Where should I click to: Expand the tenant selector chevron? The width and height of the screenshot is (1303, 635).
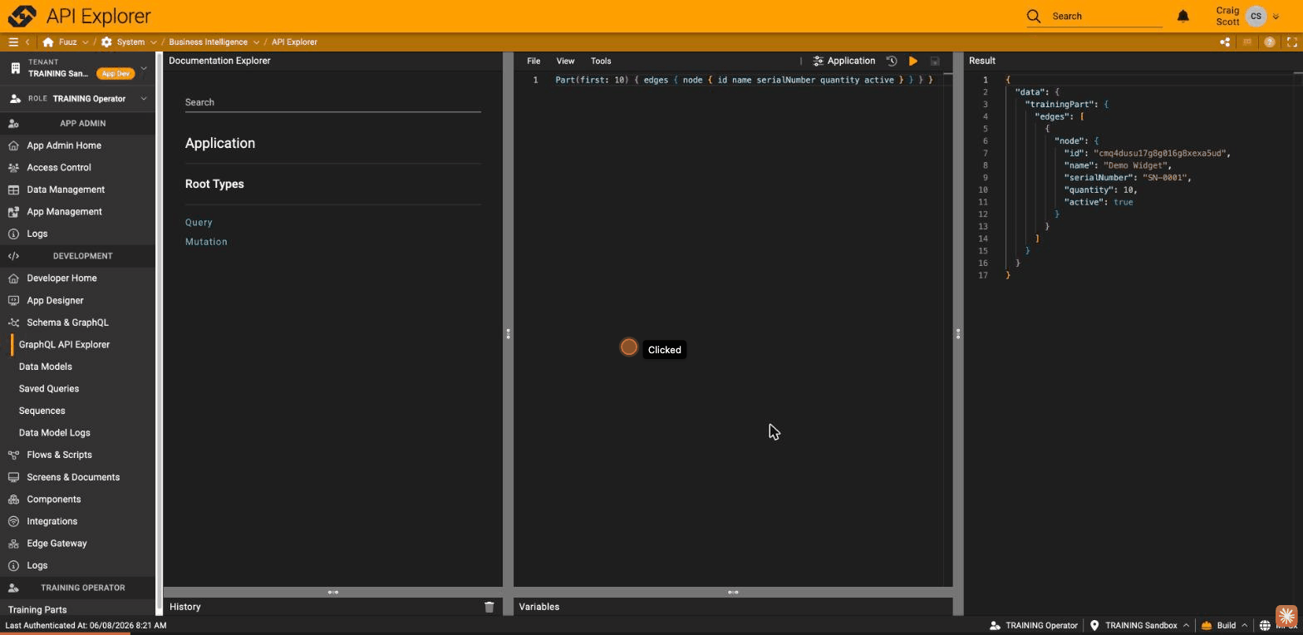pyautogui.click(x=144, y=68)
